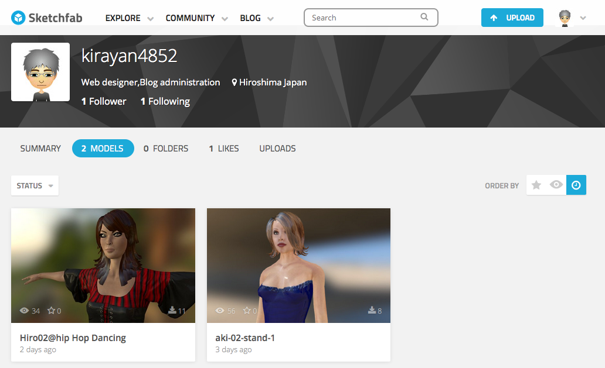Switch to the Summary tab
605x368 pixels.
[40, 149]
